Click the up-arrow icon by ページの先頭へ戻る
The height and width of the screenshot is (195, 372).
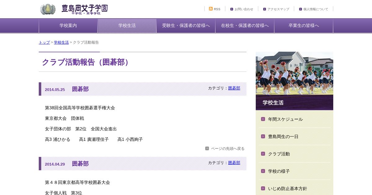[x=207, y=148]
